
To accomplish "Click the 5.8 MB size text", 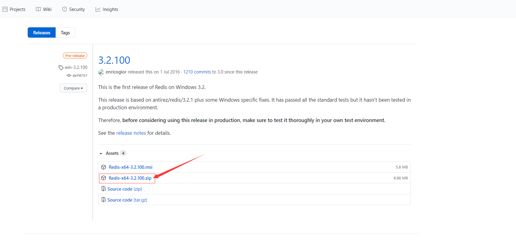I will click(402, 167).
